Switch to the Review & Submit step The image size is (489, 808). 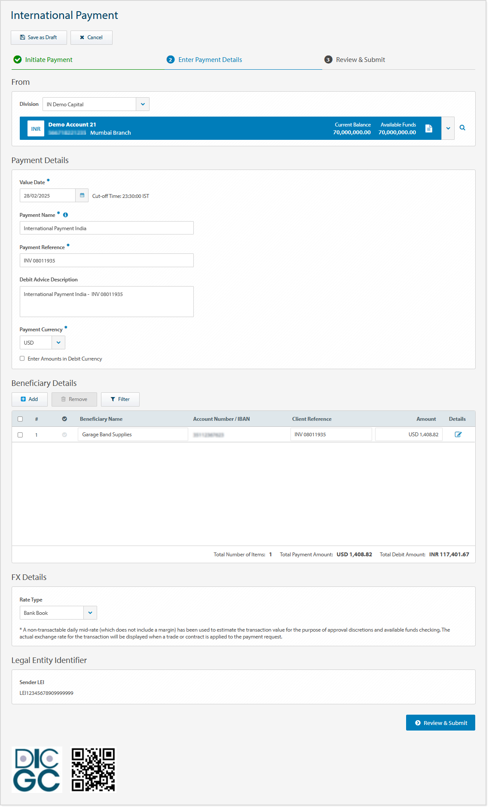(360, 60)
